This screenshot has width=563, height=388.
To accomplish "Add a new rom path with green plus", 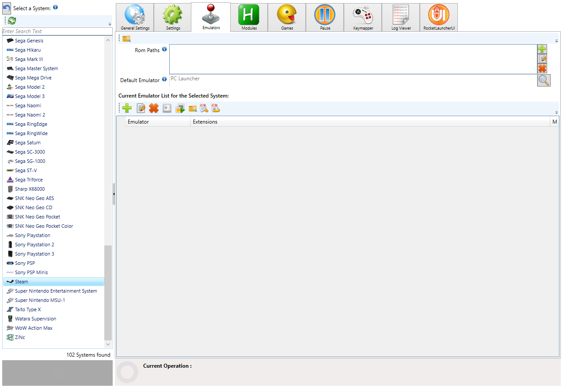I will [x=542, y=49].
